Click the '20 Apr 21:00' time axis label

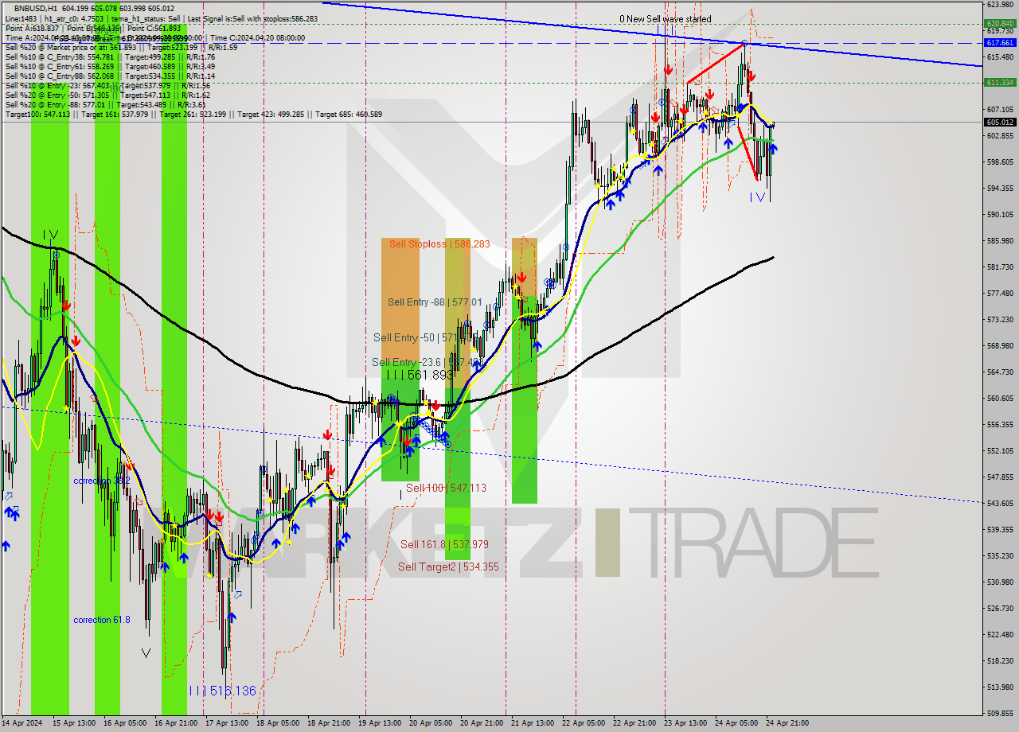coord(482,724)
